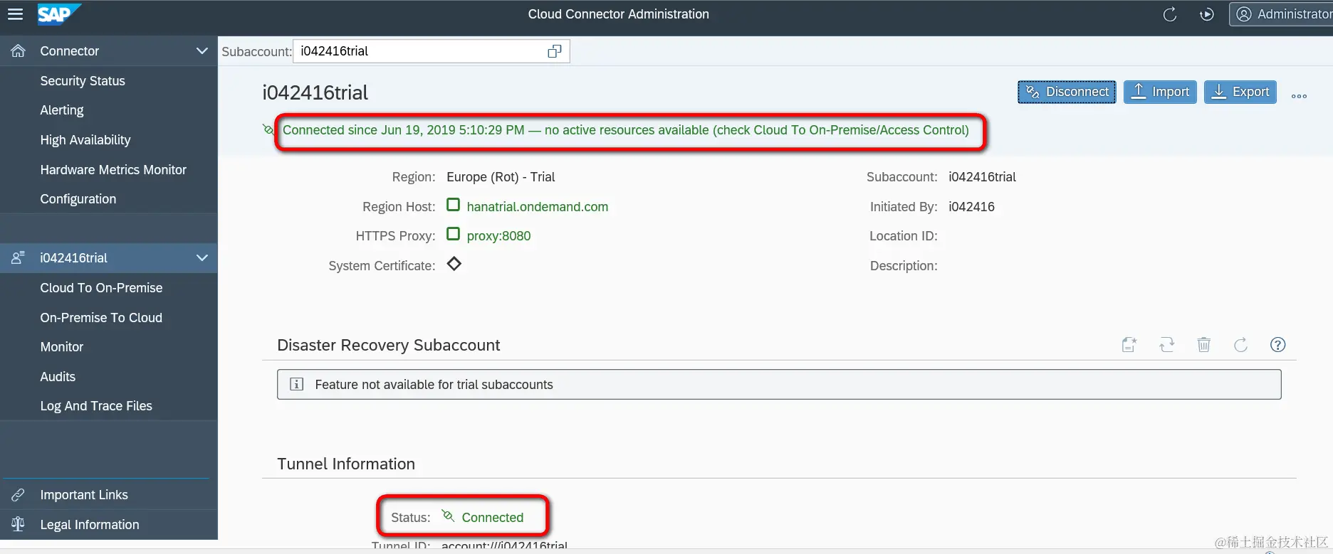Viewport: 1333px width, 554px height.
Task: Refresh the page using the header refresh icon
Action: pyautogui.click(x=1169, y=14)
